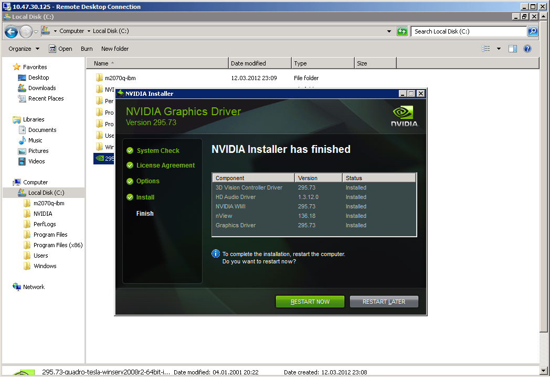Select the 3D Vision Controller Driver row
The image size is (550, 377).
pos(314,187)
